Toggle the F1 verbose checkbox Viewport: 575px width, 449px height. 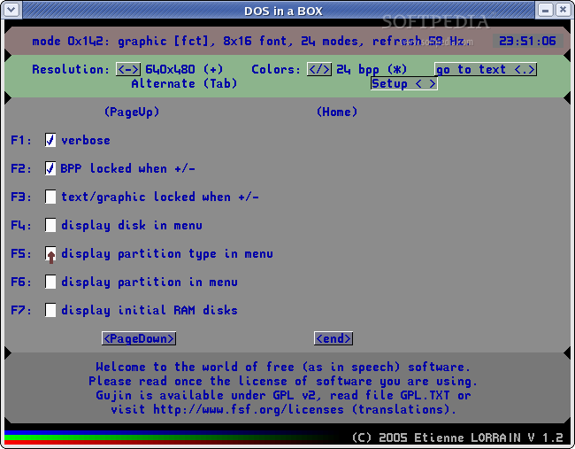pyautogui.click(x=50, y=140)
